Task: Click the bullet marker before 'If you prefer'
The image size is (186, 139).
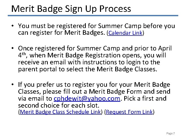Action: [x=13, y=85]
